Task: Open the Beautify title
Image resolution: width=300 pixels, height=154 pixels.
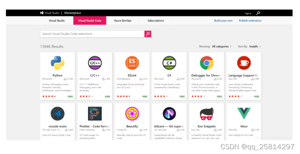Action: [x=132, y=126]
